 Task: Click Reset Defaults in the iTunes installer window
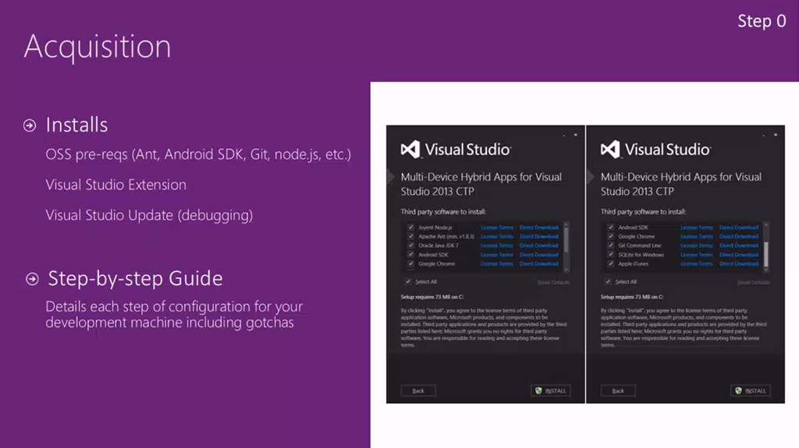coord(753,282)
